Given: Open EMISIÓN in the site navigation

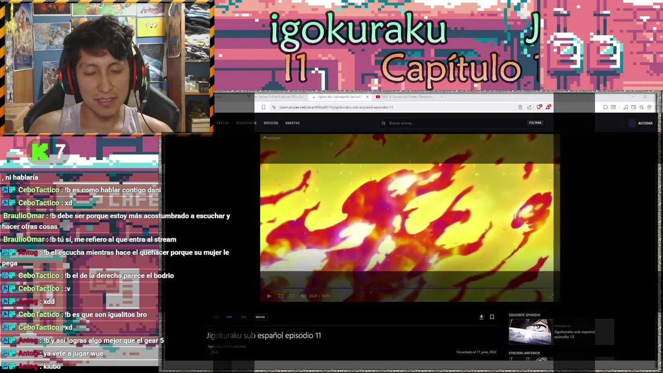Looking at the screenshot, I should (x=271, y=123).
